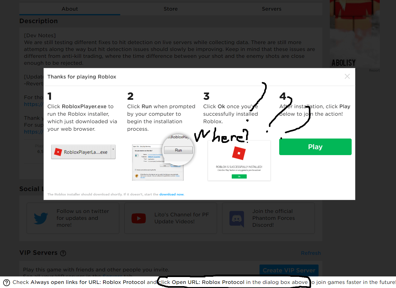Switch to the Store tab

click(x=171, y=9)
